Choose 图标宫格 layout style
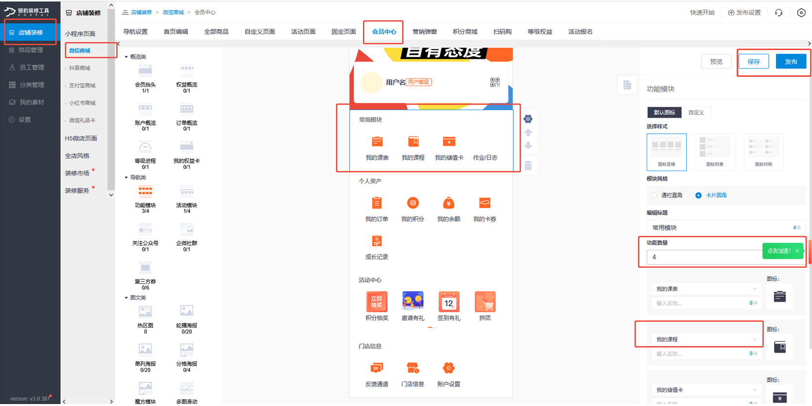The image size is (812, 406). pos(667,152)
